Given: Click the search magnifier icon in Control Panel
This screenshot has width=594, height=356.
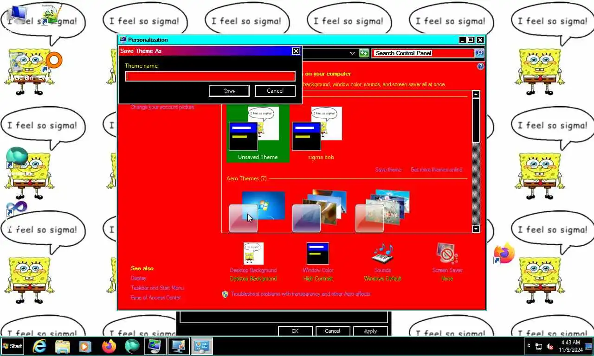Looking at the screenshot, I should [x=479, y=53].
